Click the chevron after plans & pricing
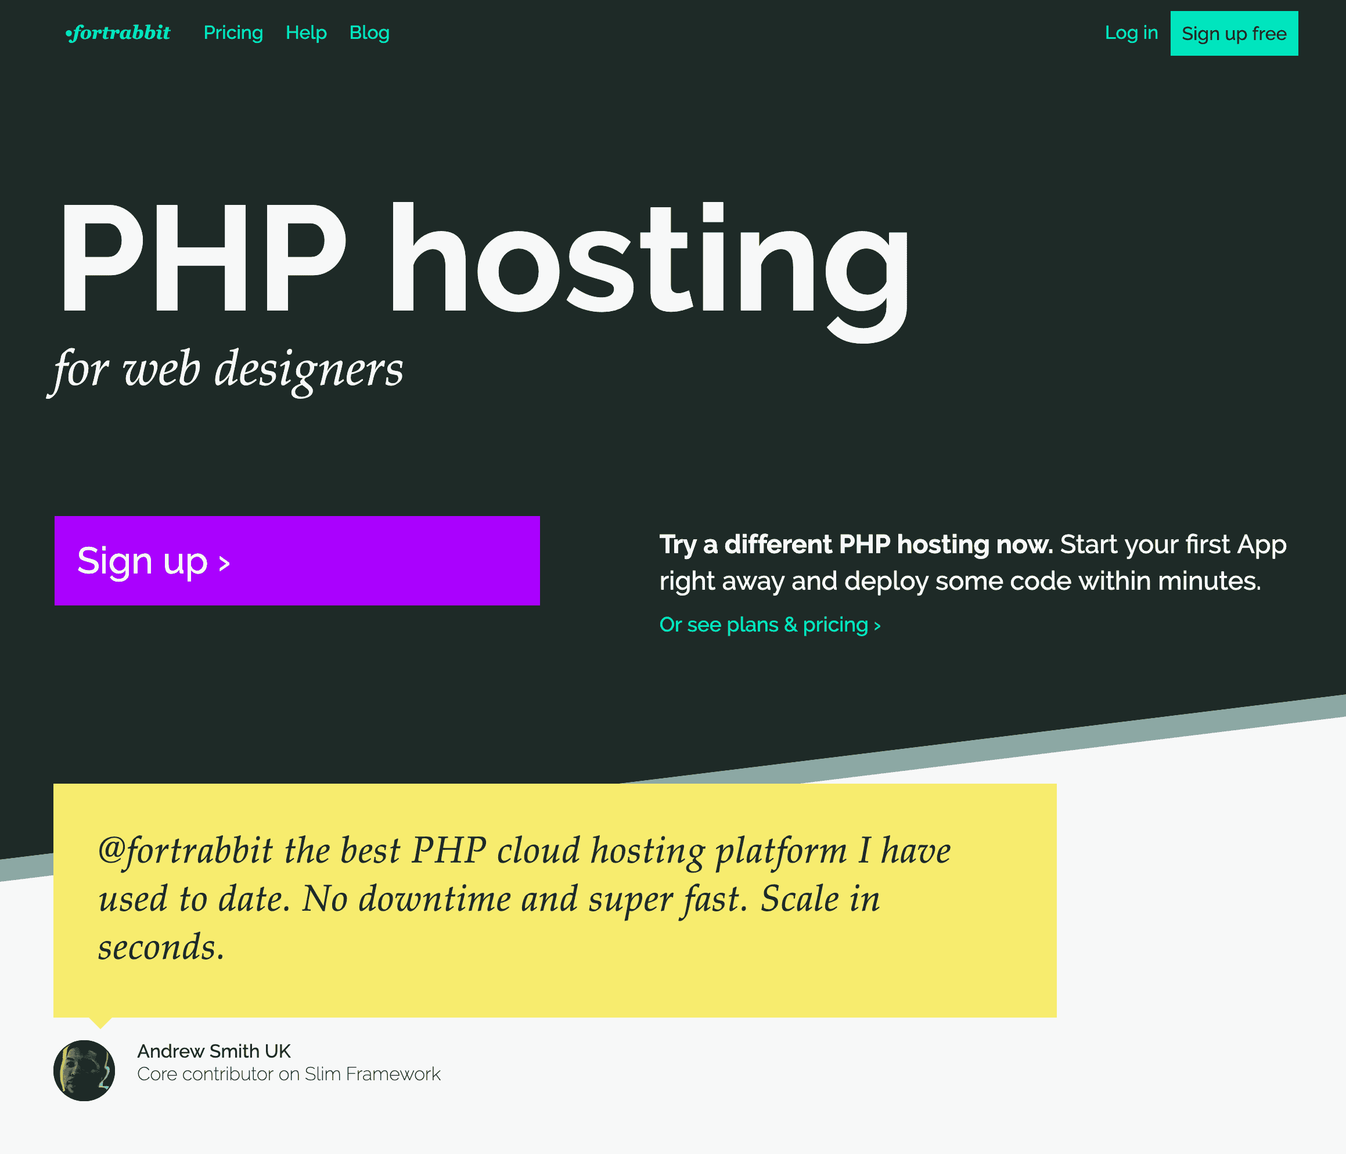 (876, 625)
